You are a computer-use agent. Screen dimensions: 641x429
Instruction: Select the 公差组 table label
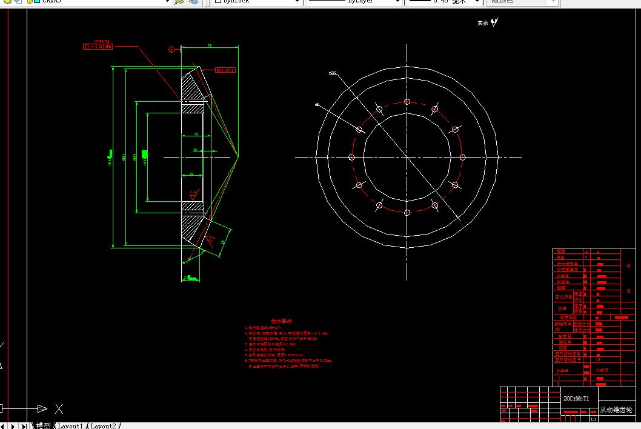tap(562, 370)
